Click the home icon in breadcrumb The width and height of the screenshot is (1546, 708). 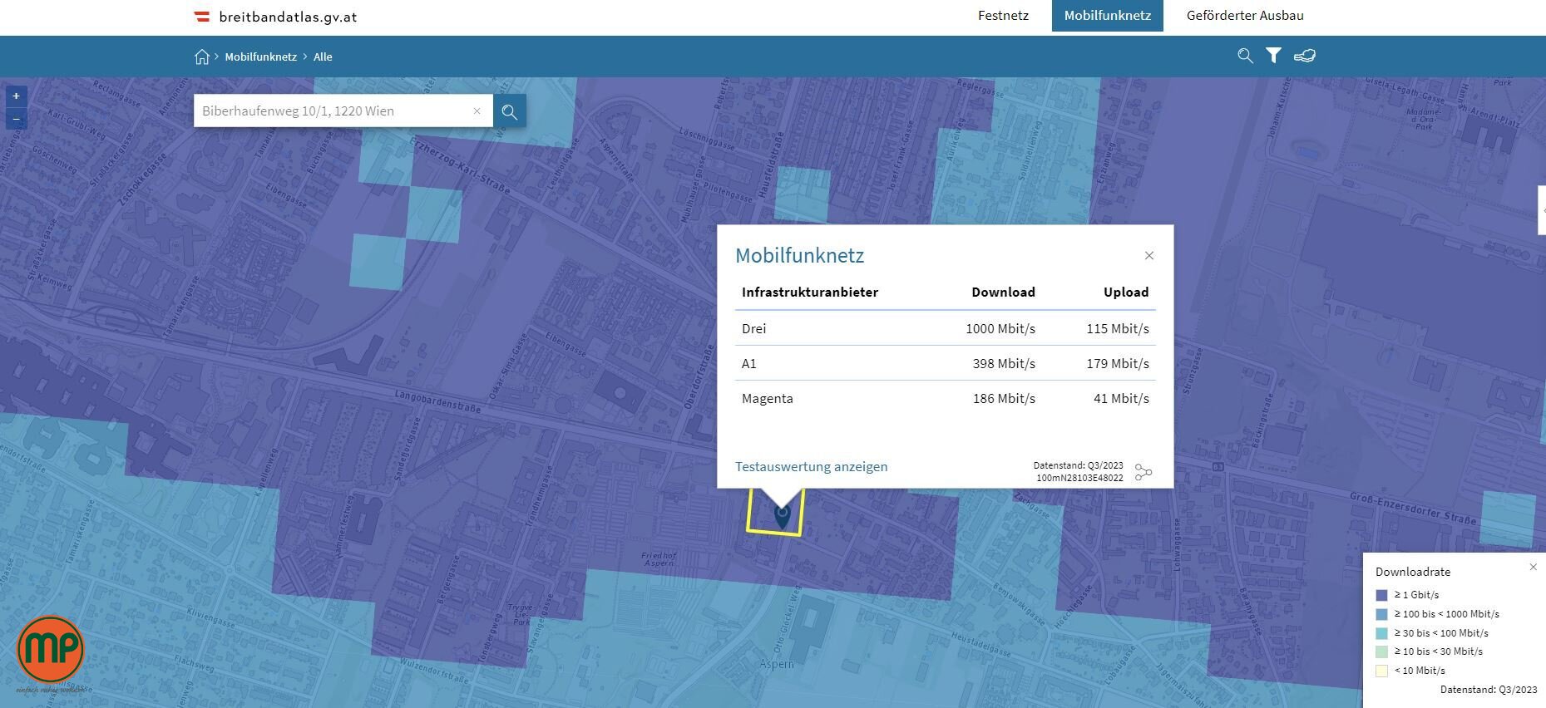pos(201,57)
